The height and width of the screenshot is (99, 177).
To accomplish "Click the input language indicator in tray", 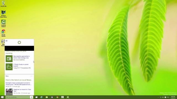I will pos(168,97).
